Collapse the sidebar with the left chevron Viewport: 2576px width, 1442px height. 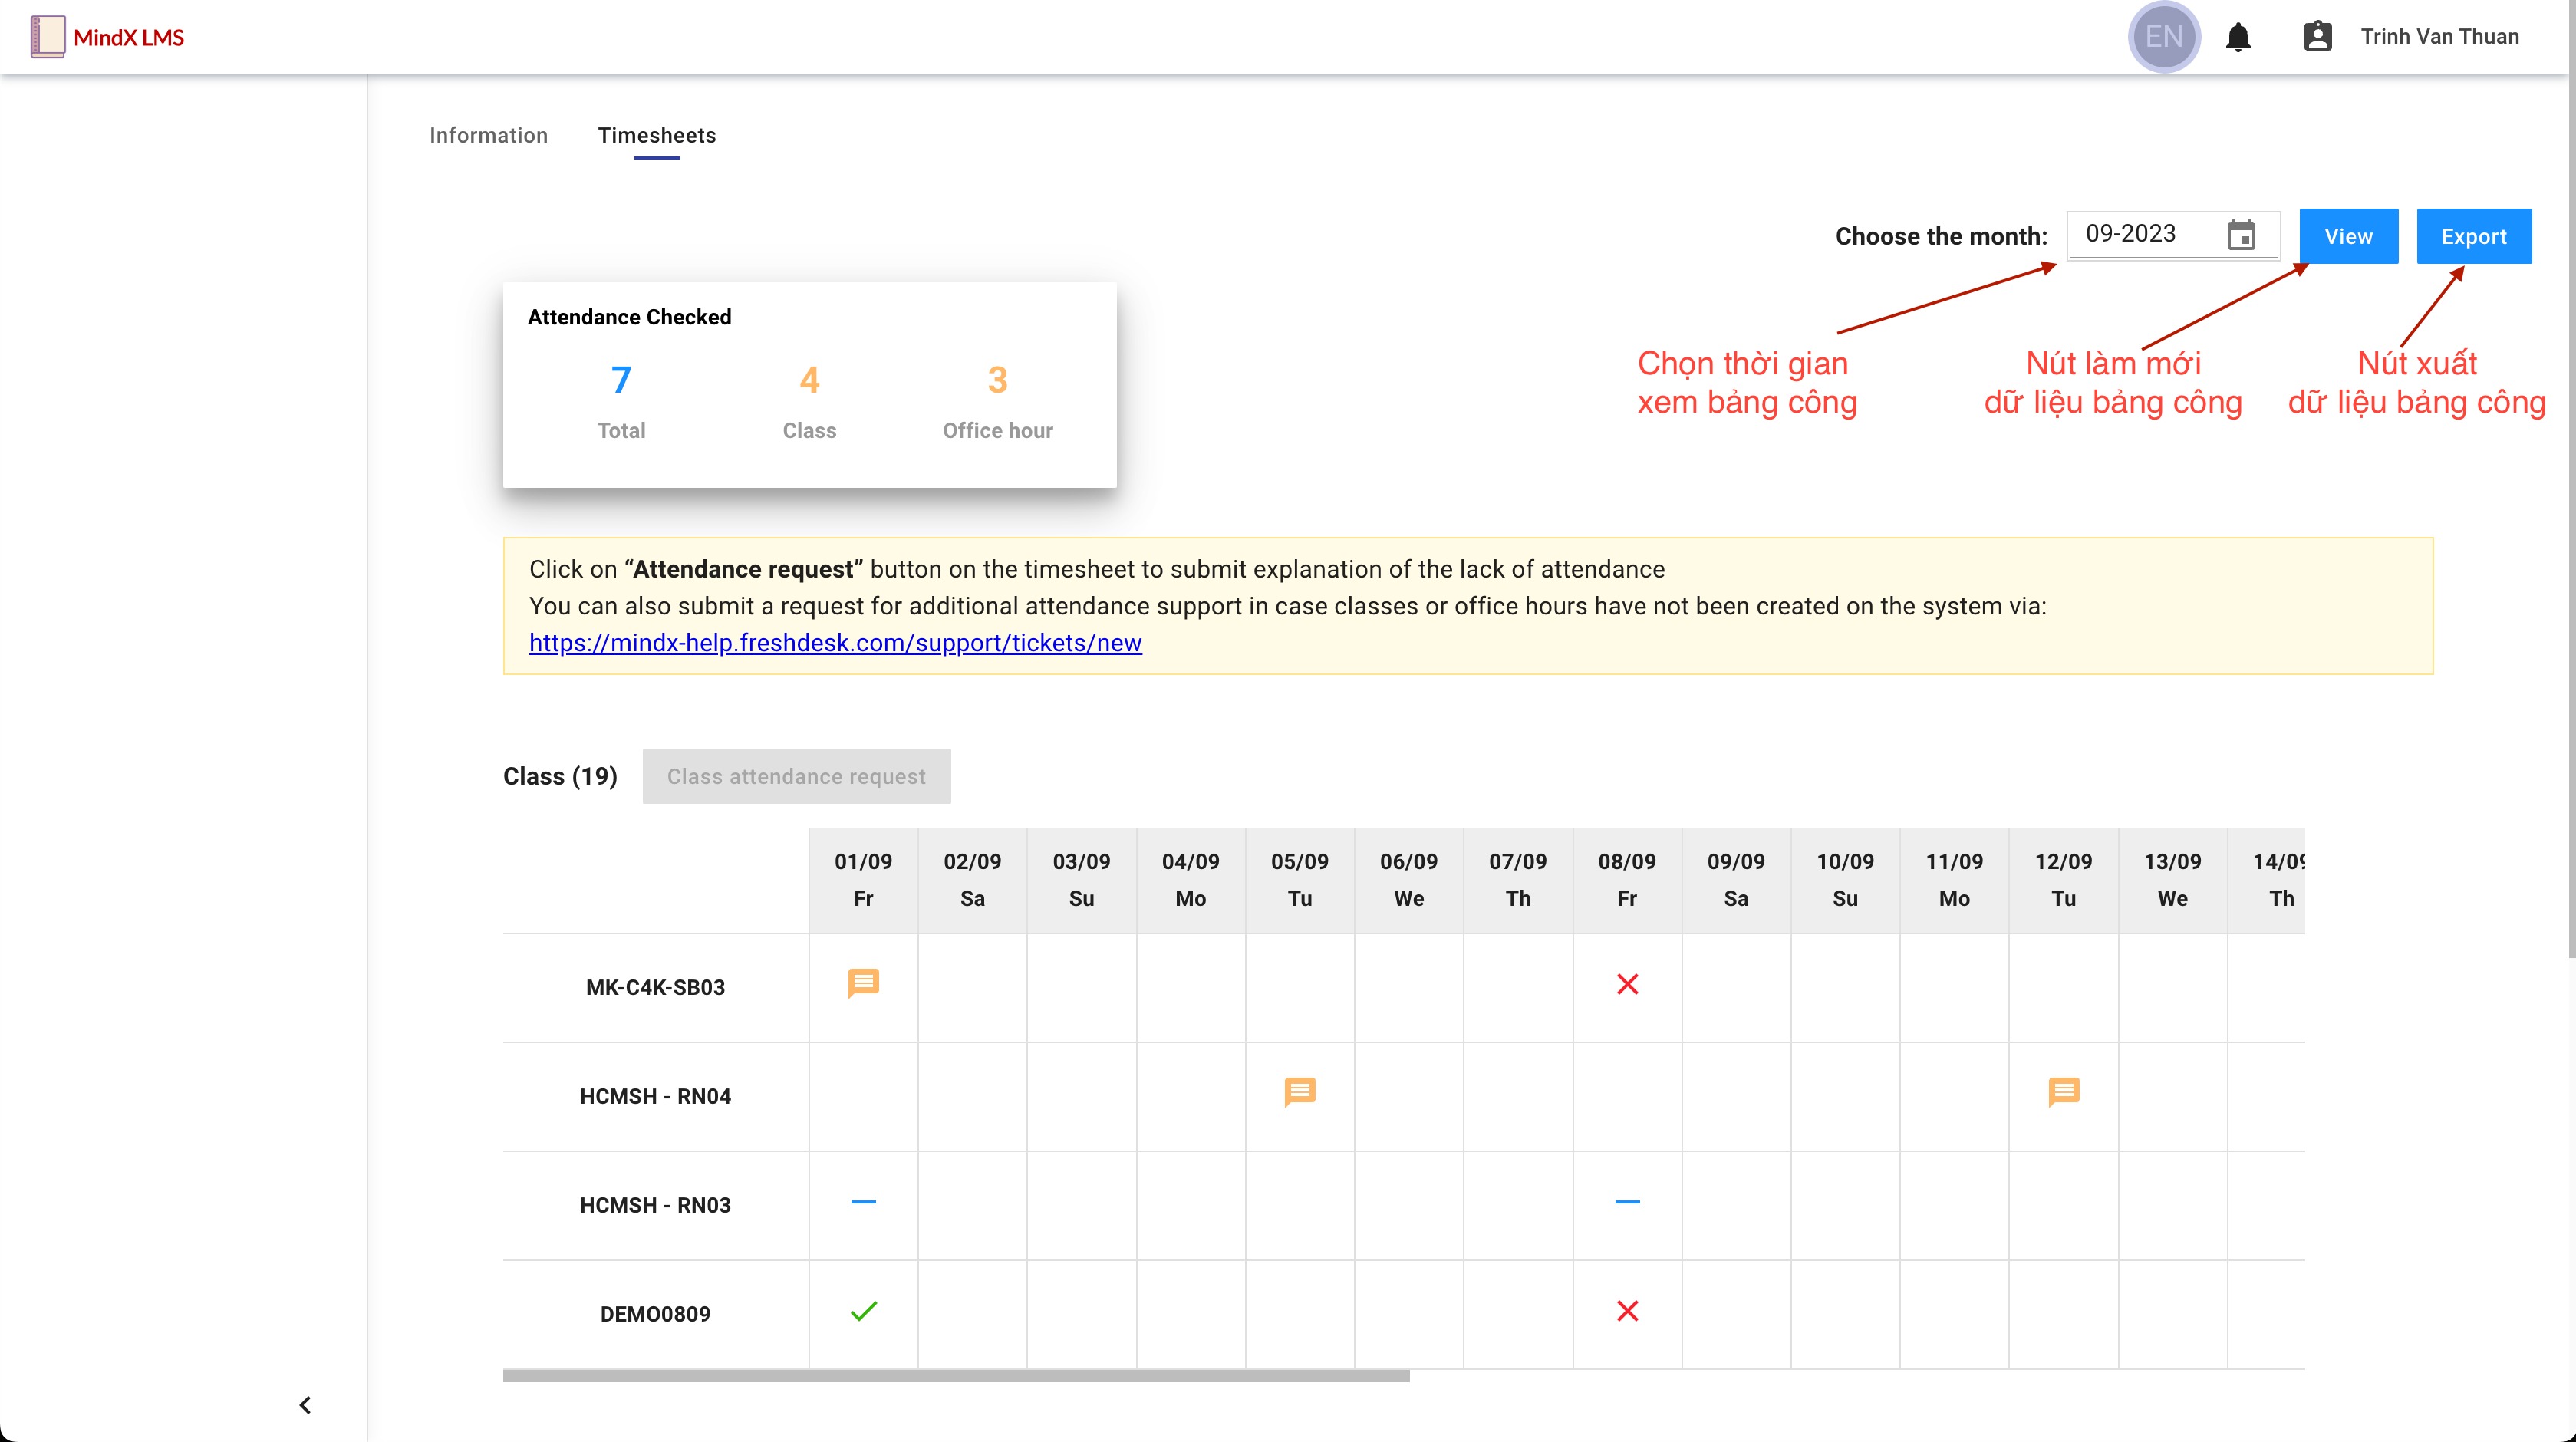pyautogui.click(x=305, y=1405)
